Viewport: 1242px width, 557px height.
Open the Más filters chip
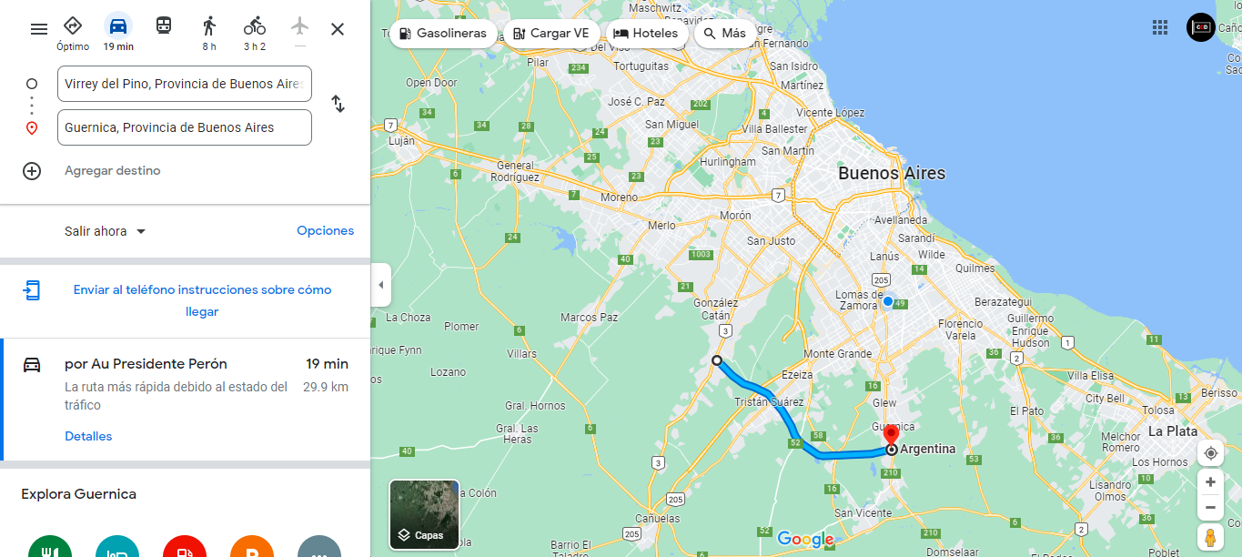pyautogui.click(x=724, y=34)
